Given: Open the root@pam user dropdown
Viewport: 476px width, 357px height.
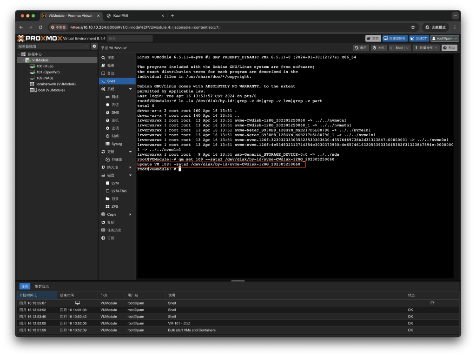Looking at the screenshot, I should (445, 39).
